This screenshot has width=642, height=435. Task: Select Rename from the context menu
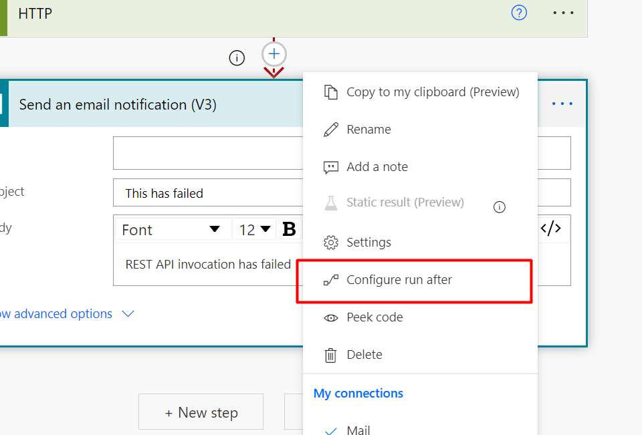(368, 130)
